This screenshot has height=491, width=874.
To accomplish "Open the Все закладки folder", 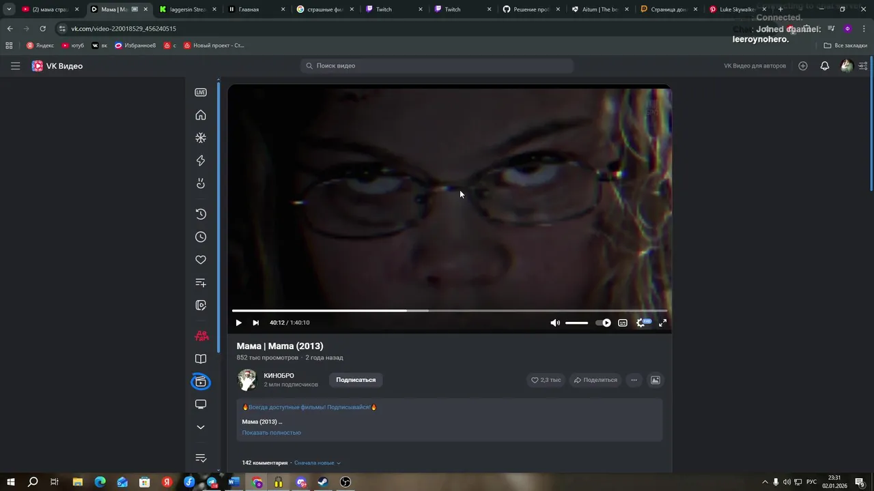I will [x=845, y=46].
